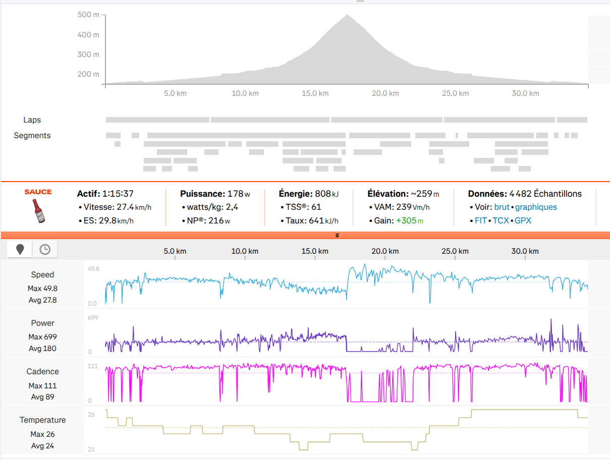Select the last lap bar
Viewport: 610px width, 461px height.
tap(572, 120)
